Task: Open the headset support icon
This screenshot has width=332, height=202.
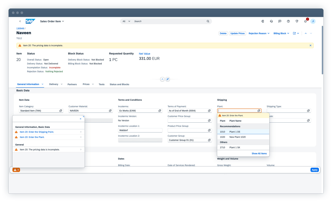Action: 271,21
